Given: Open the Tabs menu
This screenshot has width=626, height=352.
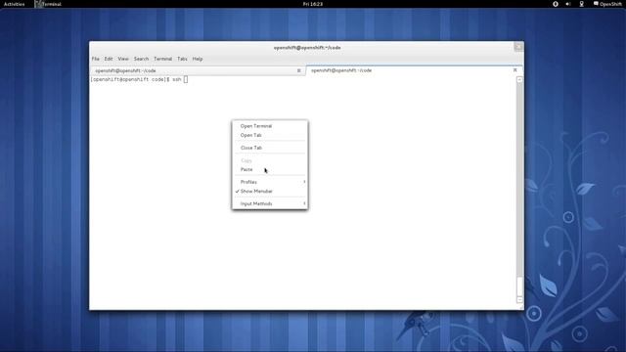Looking at the screenshot, I should pyautogui.click(x=182, y=59).
